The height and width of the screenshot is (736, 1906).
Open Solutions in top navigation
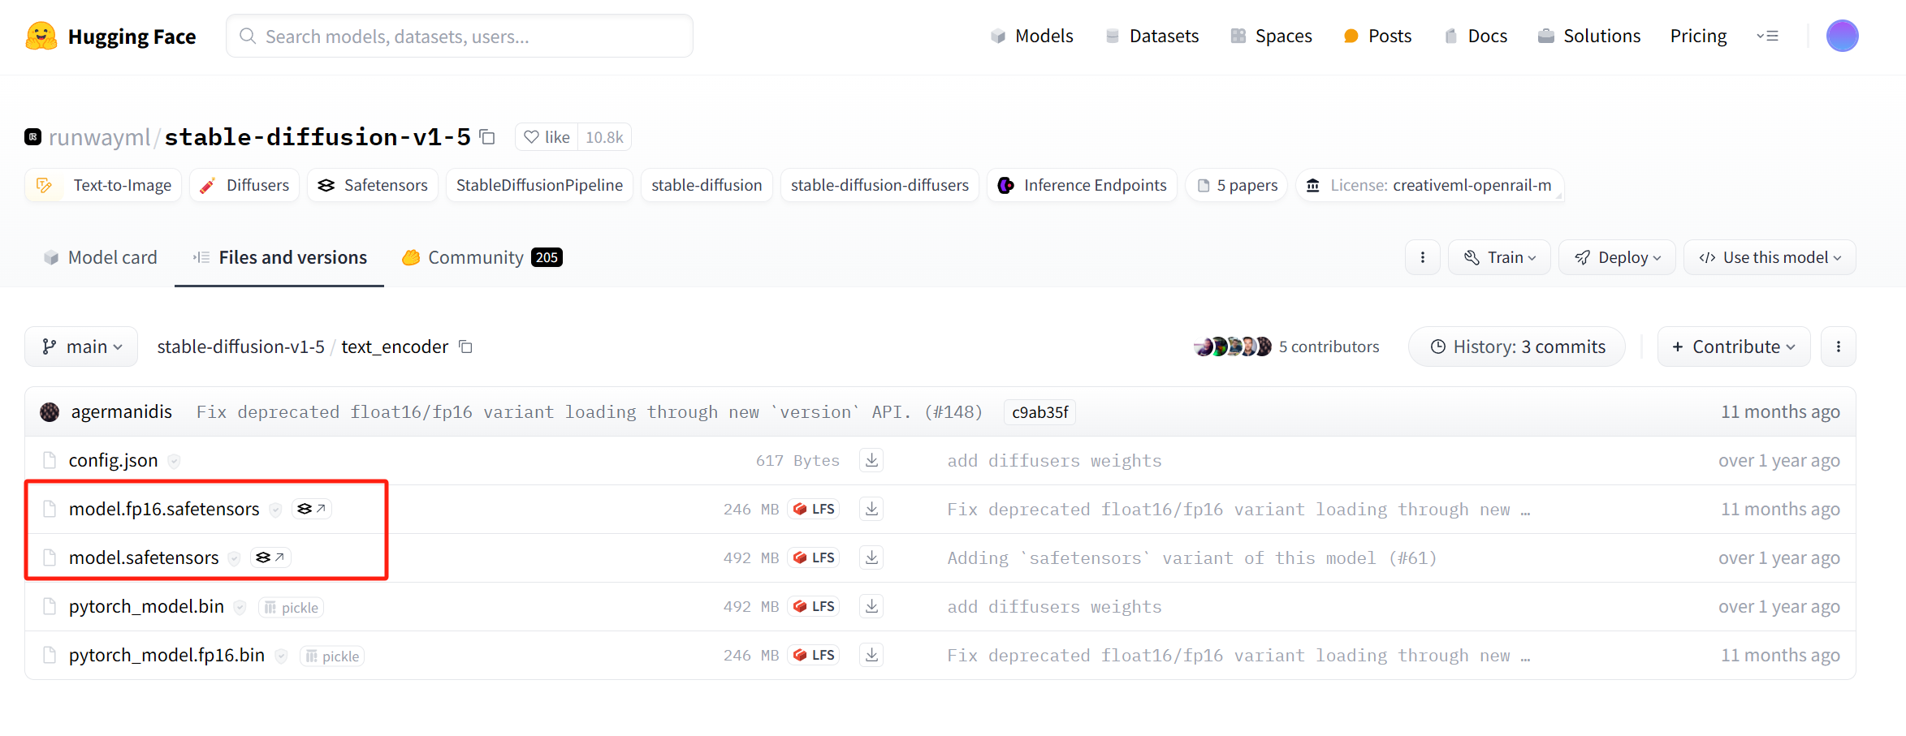pos(1589,36)
